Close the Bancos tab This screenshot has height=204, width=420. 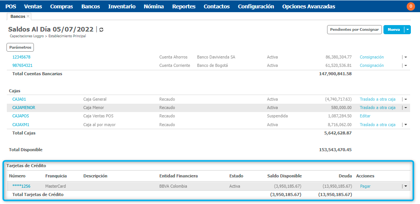[28, 16]
